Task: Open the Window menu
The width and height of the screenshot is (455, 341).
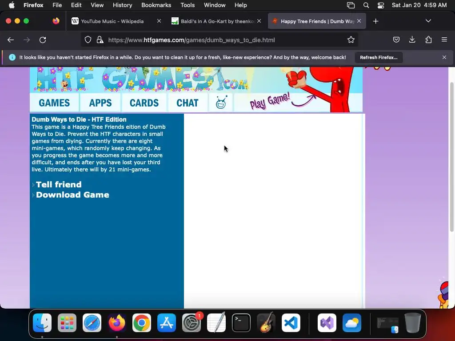Action: (215, 5)
